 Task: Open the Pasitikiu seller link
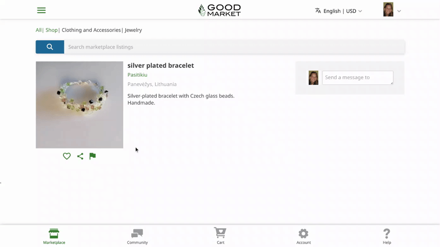(137, 75)
